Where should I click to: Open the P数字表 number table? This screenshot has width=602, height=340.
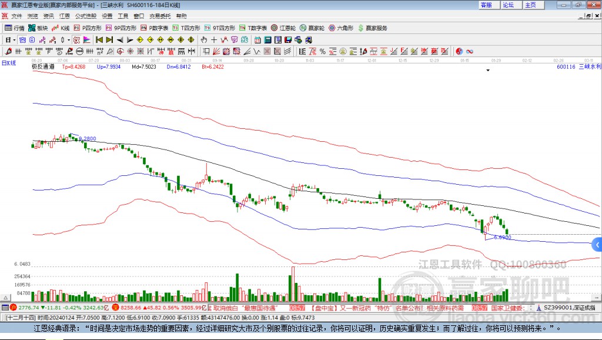click(155, 28)
